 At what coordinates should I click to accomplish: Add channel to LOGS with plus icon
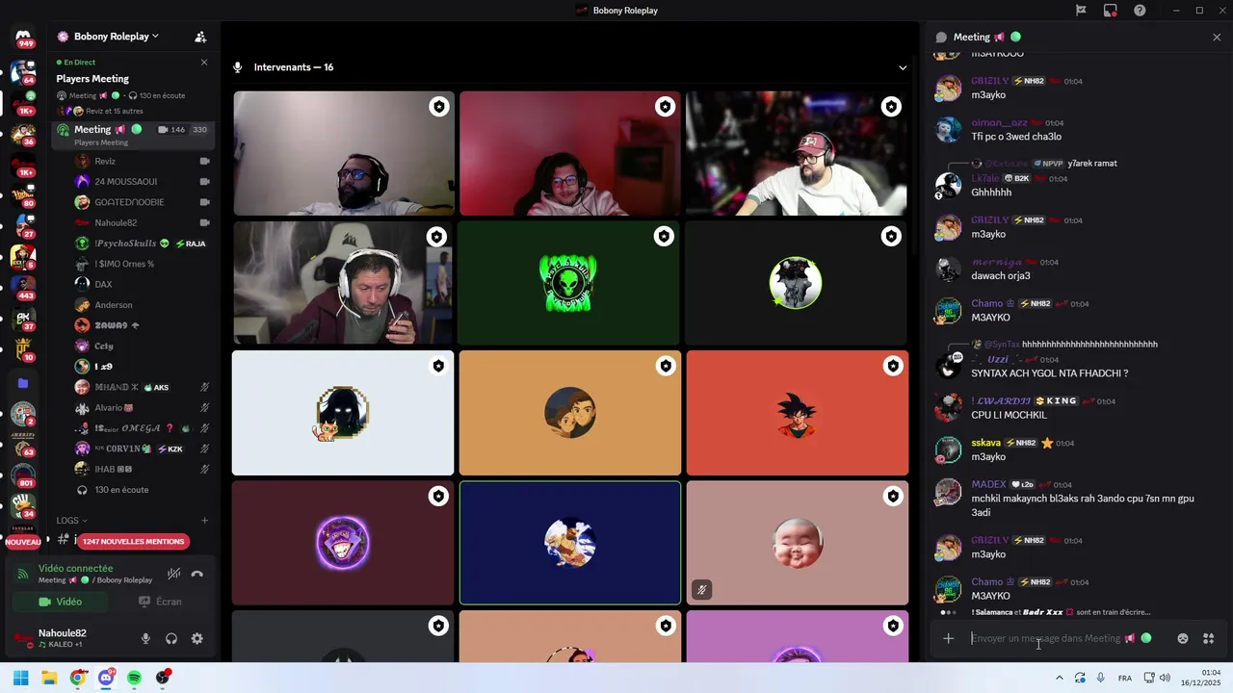tap(204, 521)
